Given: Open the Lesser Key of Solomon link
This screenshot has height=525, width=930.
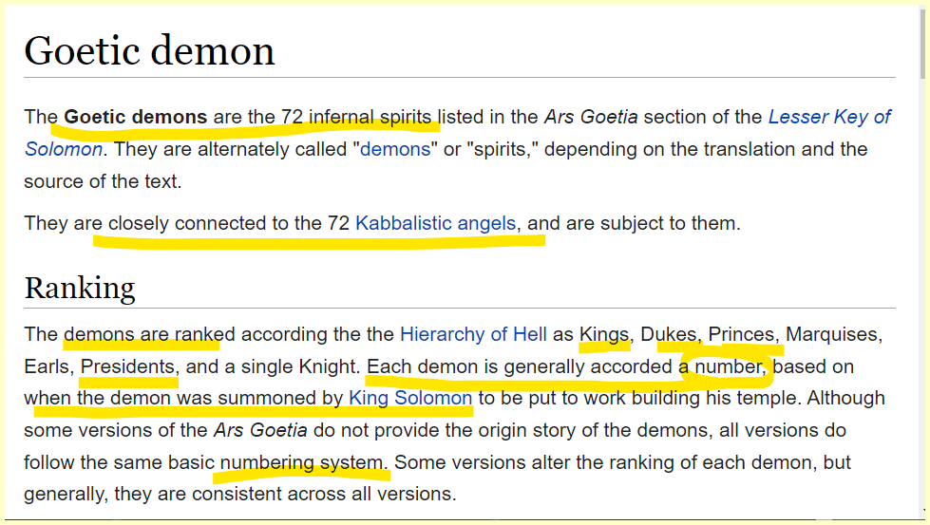Looking at the screenshot, I should point(829,118).
